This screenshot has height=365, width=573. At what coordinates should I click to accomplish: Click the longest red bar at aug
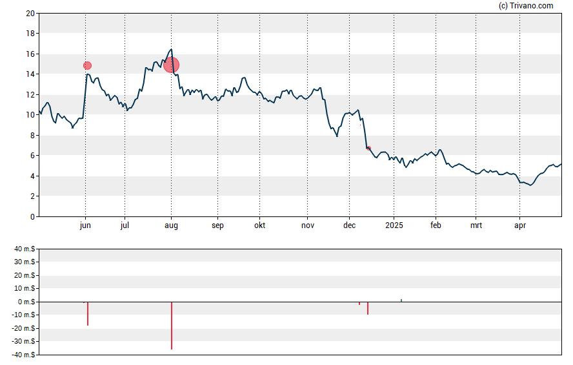tap(172, 326)
